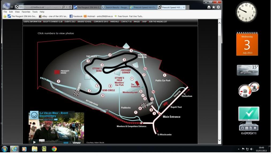
Task: Click the smiley face avatar on the video
Action: (34, 115)
